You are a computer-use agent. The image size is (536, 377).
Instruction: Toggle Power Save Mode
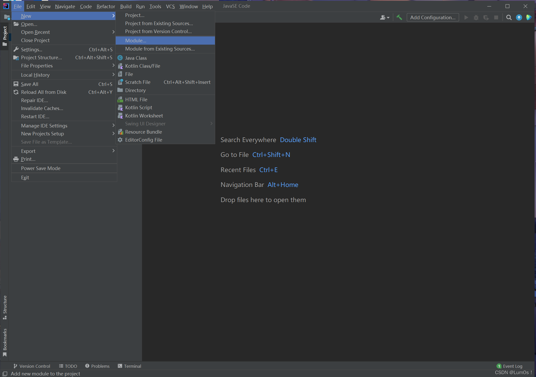tap(64, 168)
